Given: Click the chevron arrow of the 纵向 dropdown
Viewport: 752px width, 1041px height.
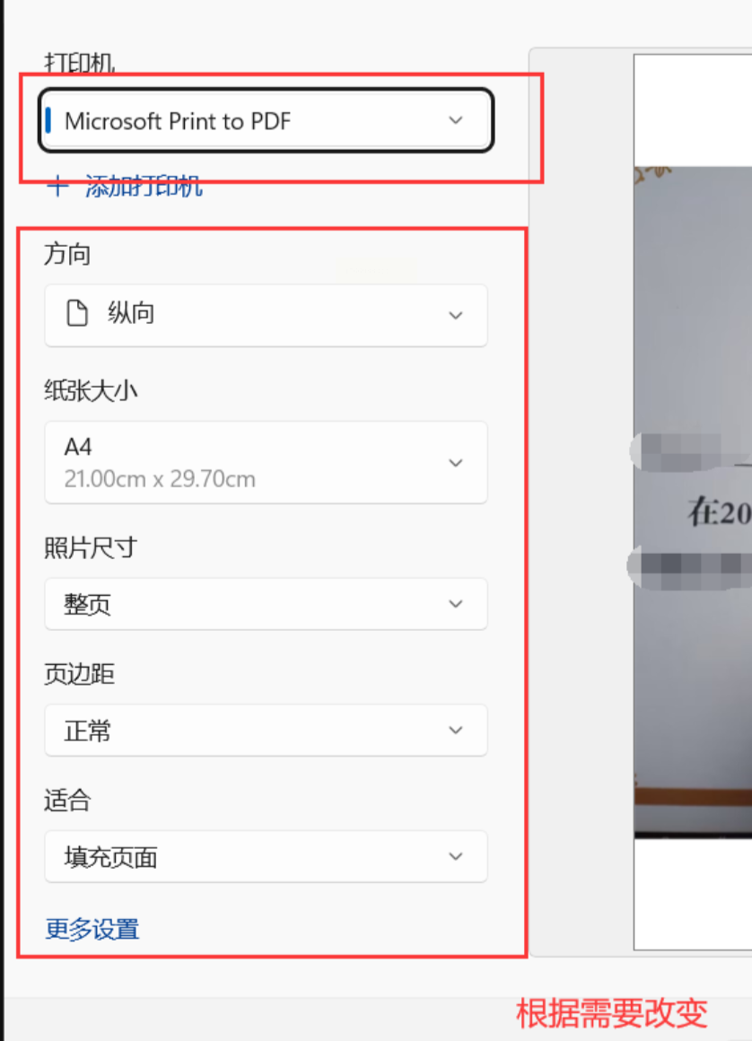Looking at the screenshot, I should (x=455, y=315).
